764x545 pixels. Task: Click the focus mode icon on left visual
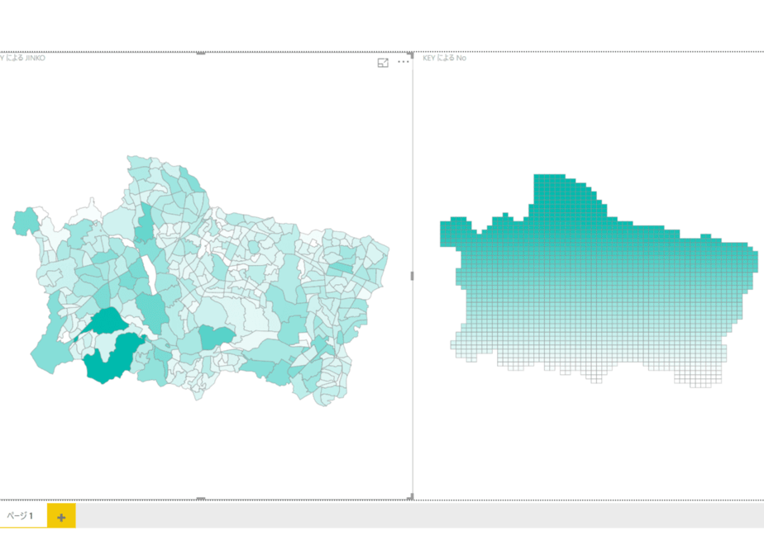coord(383,63)
